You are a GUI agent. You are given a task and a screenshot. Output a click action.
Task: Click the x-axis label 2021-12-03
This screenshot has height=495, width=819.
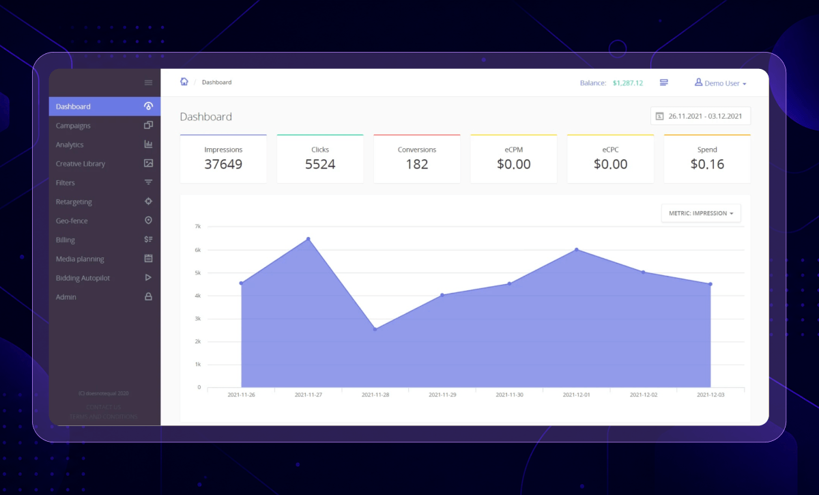710,395
